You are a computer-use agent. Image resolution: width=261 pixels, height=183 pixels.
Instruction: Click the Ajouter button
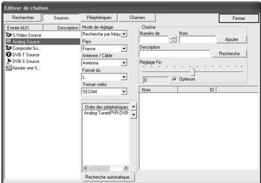click(232, 40)
